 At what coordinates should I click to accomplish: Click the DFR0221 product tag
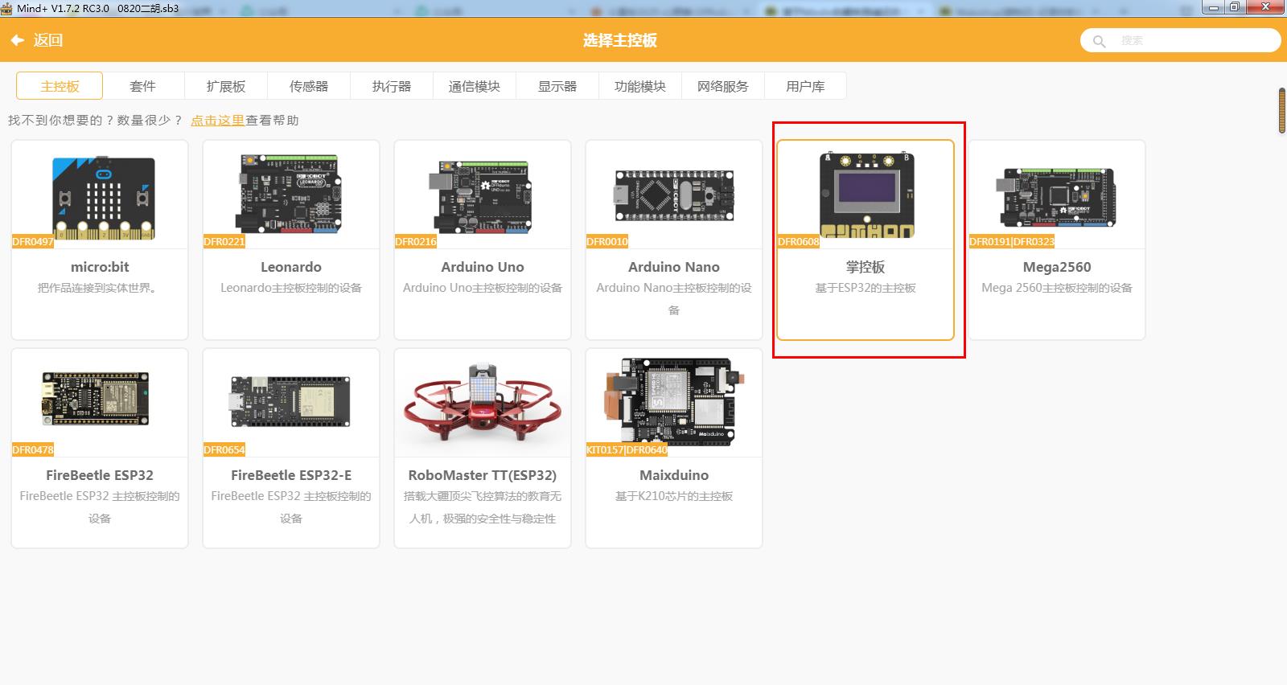tap(224, 241)
